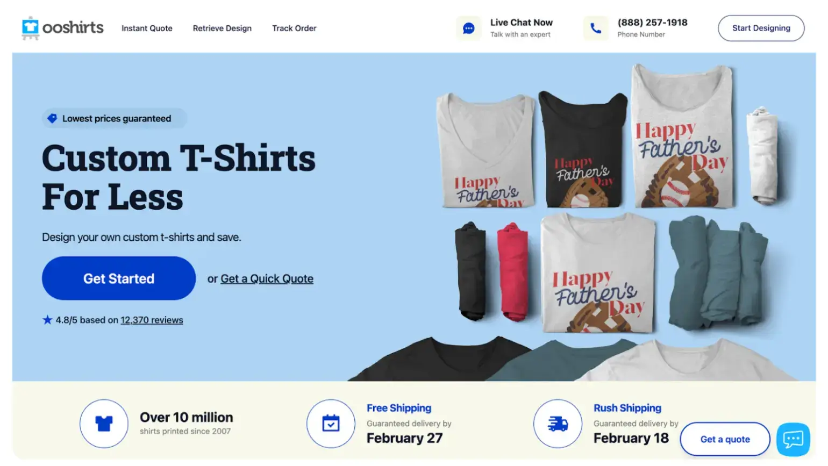Click the t-shirt icon beside Over 10 million
The image size is (828, 466).
(x=104, y=424)
